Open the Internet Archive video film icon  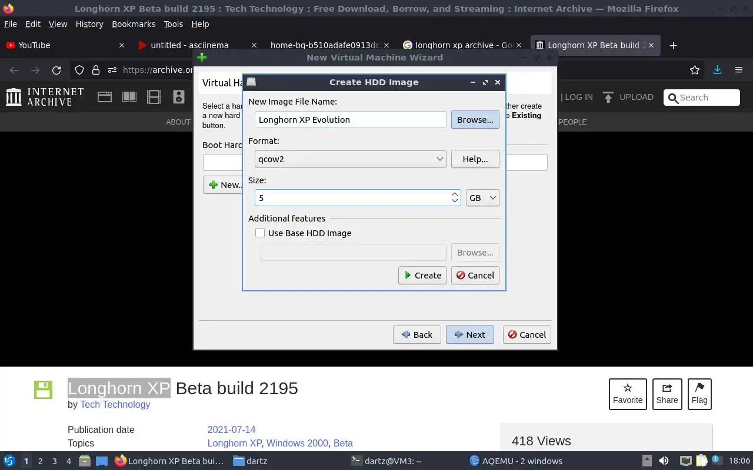tap(154, 97)
